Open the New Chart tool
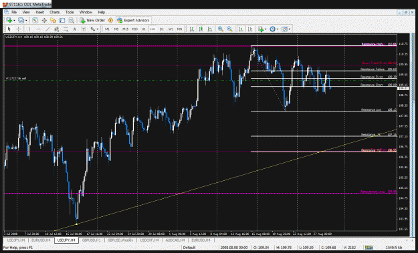The image size is (418, 253). (x=9, y=20)
